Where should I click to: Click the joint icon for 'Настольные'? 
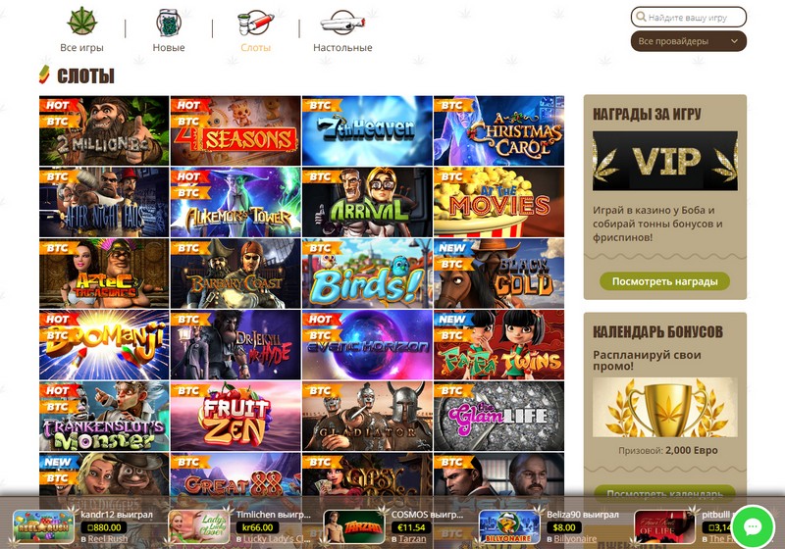click(342, 23)
